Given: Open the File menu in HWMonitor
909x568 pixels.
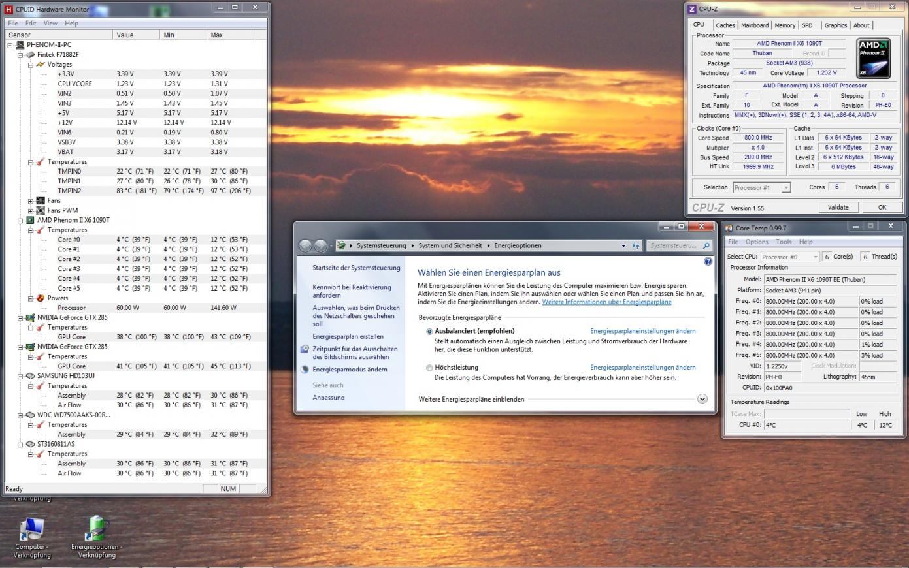Looking at the screenshot, I should pos(12,23).
